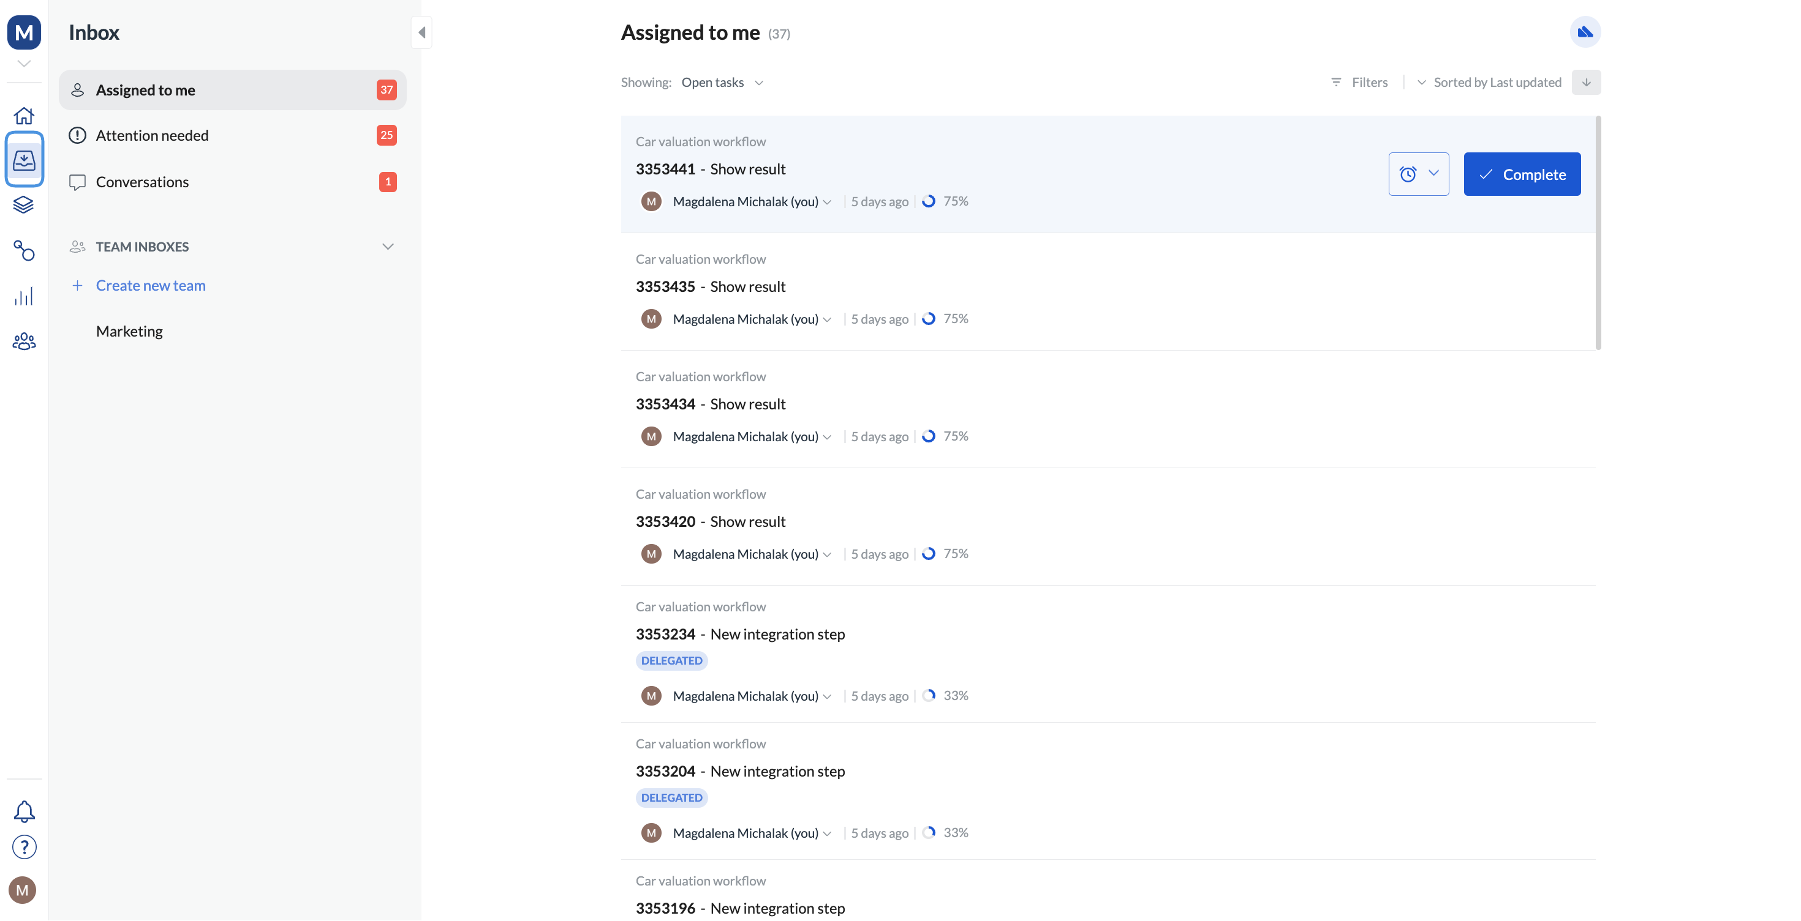Open the workflow nodes sidebar icon
1801x921 pixels.
(24, 250)
